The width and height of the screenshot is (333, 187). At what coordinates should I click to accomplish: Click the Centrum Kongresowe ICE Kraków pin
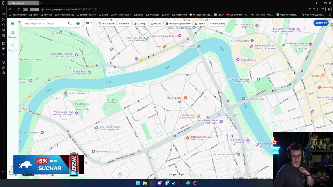click(221, 121)
